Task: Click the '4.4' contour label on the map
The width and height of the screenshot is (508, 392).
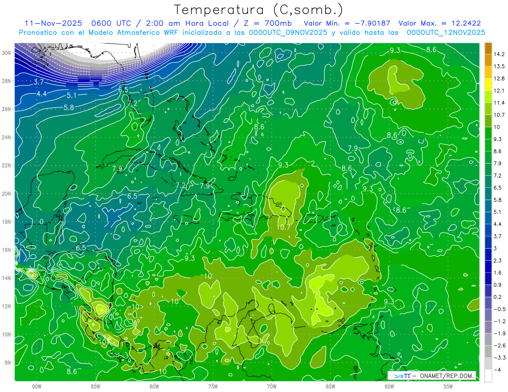Action: coord(41,93)
